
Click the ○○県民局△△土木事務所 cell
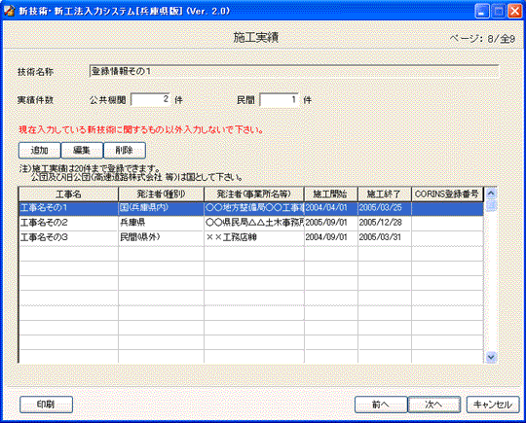click(254, 223)
